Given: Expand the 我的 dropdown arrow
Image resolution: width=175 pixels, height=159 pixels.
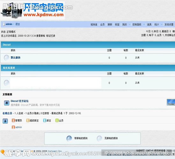Looking at the screenshot, I should point(129,24).
